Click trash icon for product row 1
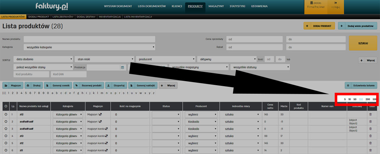This screenshot has height=154, width=380. pos(370,114)
